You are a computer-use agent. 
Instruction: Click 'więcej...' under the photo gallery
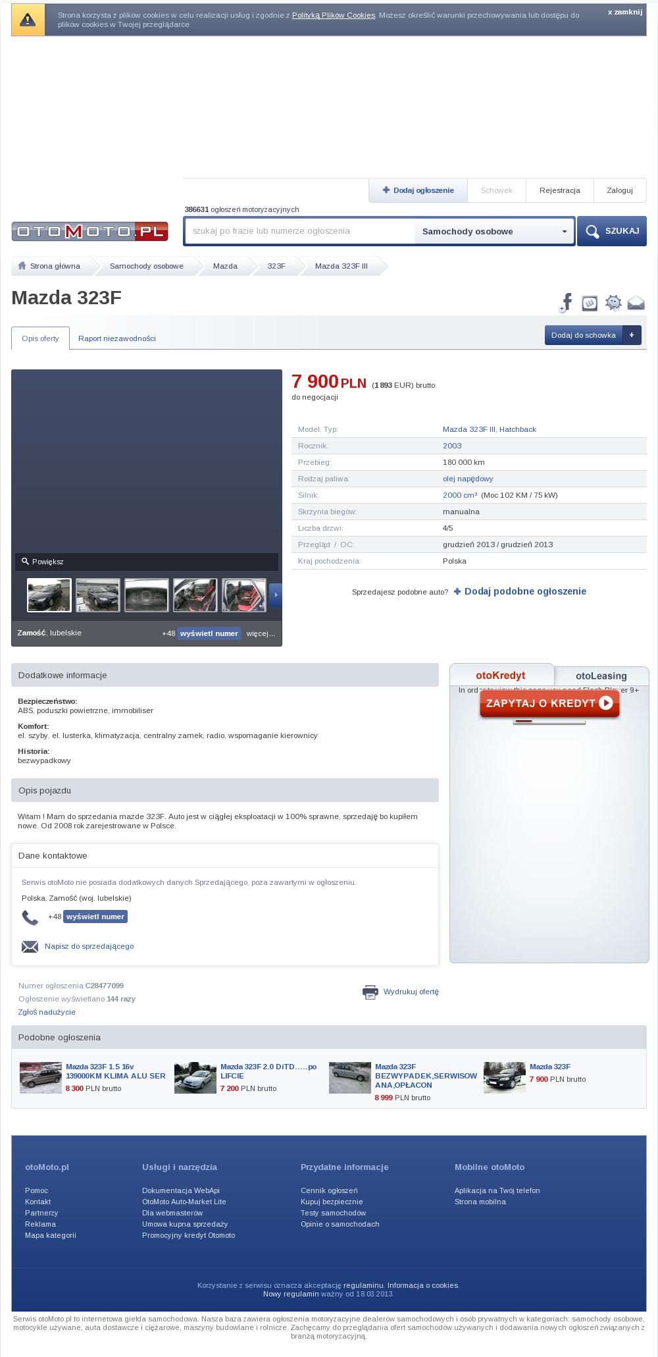pos(261,633)
